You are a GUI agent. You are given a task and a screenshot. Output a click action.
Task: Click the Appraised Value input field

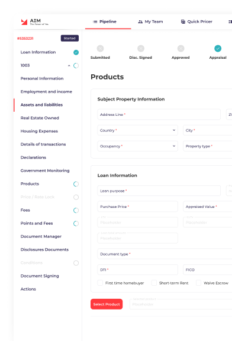point(207,207)
